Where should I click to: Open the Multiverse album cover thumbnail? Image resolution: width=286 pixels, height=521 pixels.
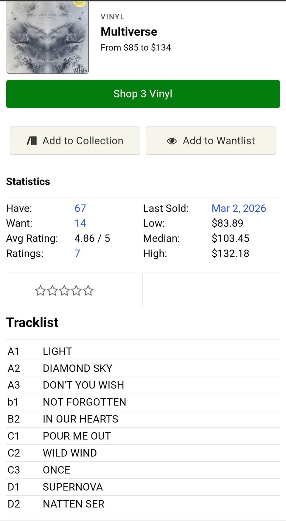tap(48, 37)
